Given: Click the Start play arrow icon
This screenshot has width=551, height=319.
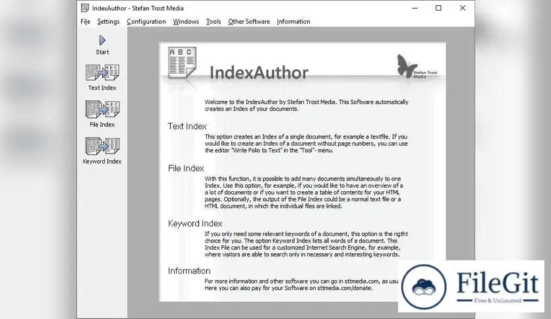Looking at the screenshot, I should coord(102,40).
